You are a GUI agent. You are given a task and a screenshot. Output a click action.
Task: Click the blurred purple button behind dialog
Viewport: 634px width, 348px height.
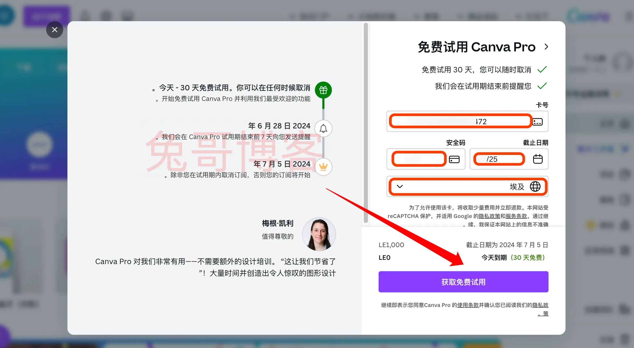tap(46, 16)
